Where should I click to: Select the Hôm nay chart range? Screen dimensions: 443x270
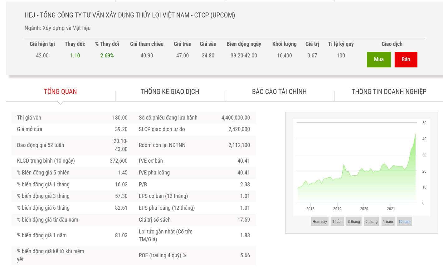pyautogui.click(x=319, y=222)
